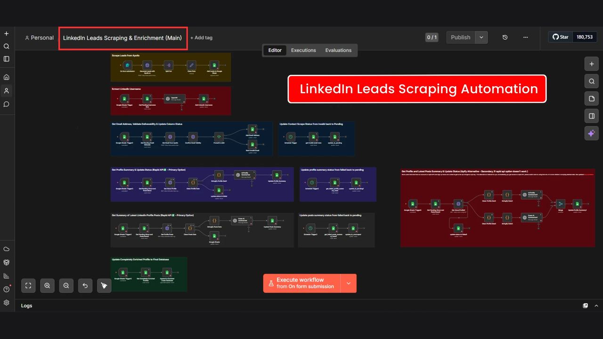
Task: Open workflow history clock icon
Action: tap(505, 37)
